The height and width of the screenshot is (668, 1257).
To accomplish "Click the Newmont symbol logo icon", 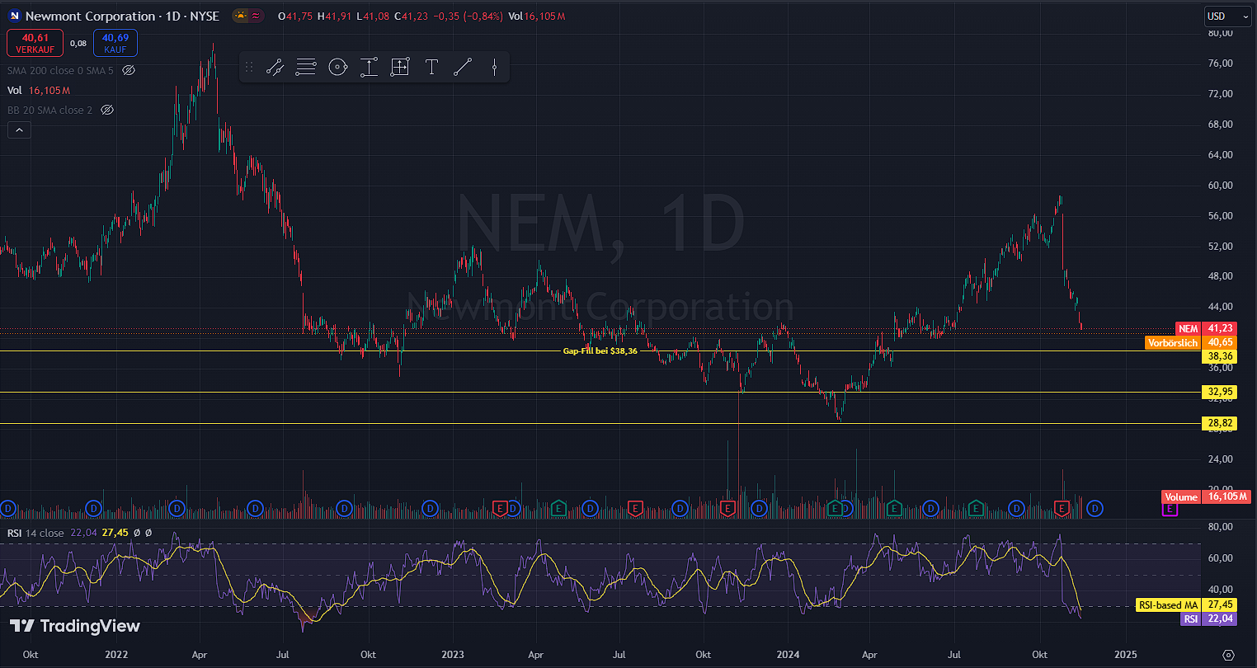I will [14, 16].
